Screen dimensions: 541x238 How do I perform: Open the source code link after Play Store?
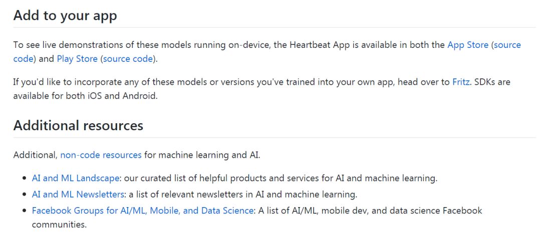tap(128, 59)
